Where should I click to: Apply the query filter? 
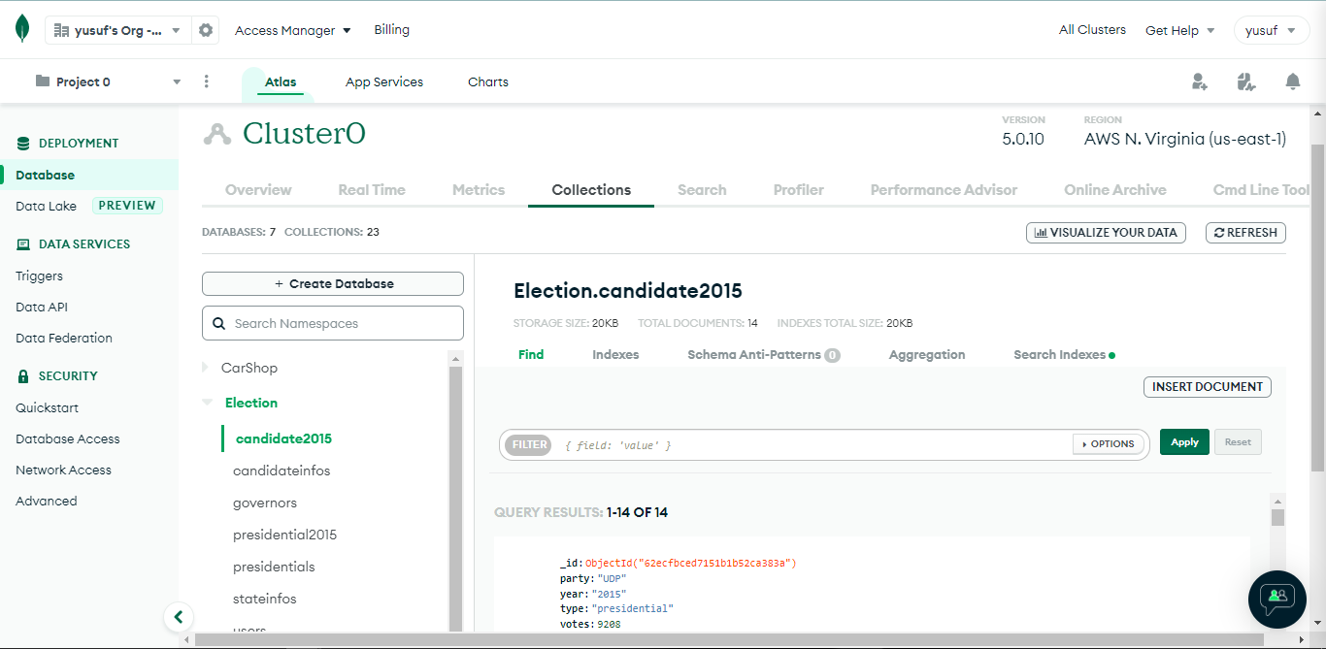1184,442
